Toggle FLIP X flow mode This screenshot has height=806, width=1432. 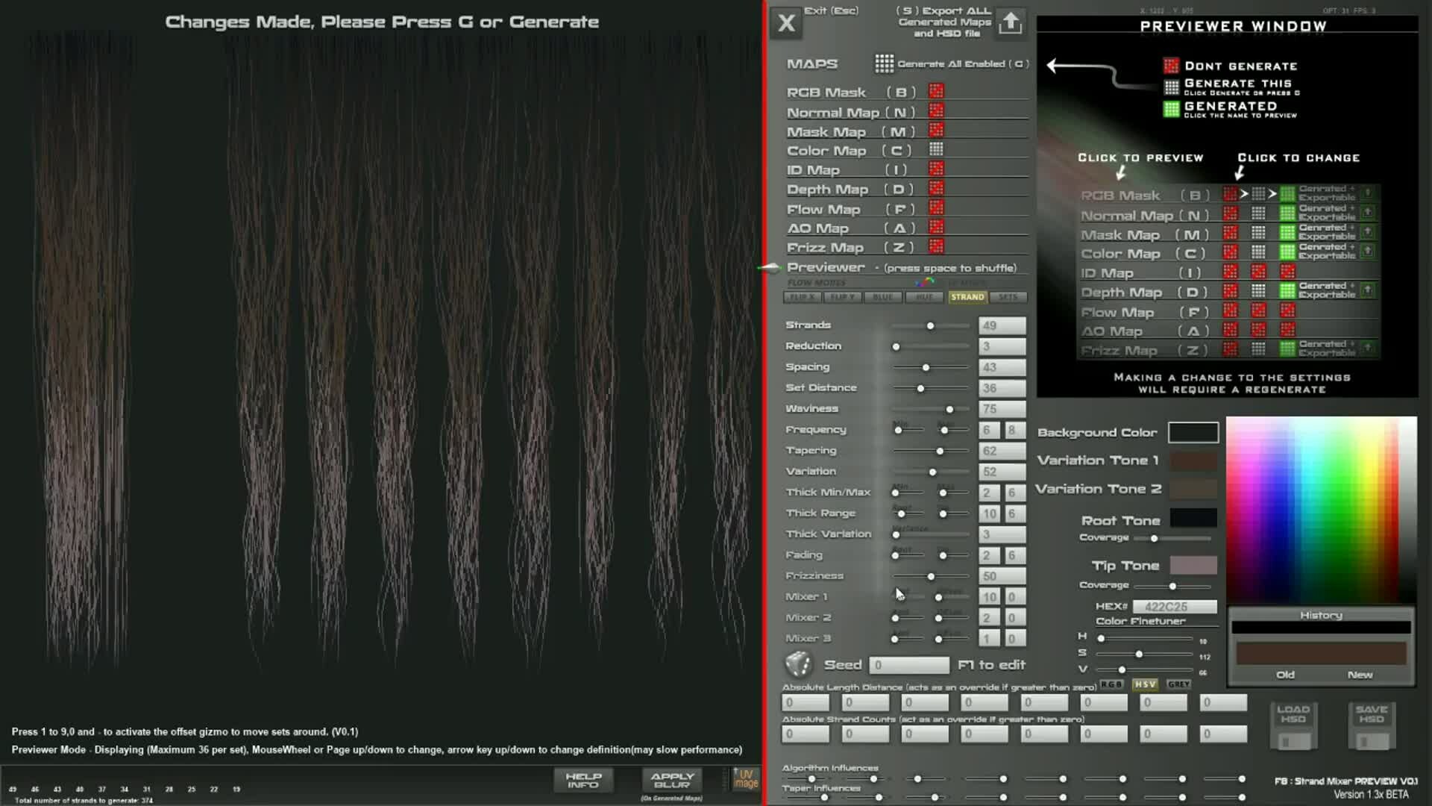pyautogui.click(x=803, y=297)
